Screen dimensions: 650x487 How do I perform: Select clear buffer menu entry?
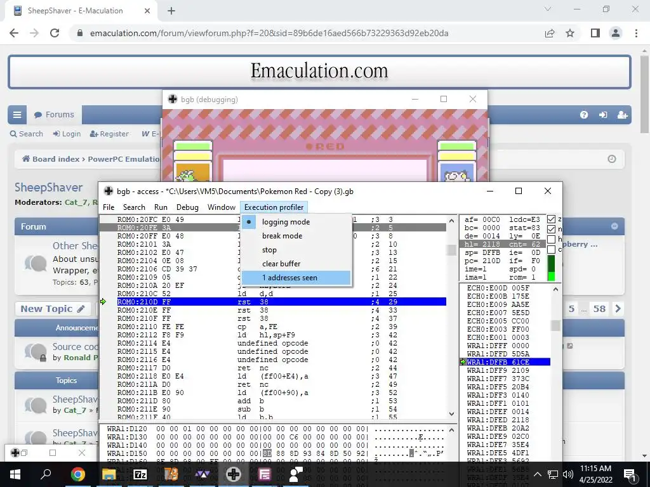[296, 264]
